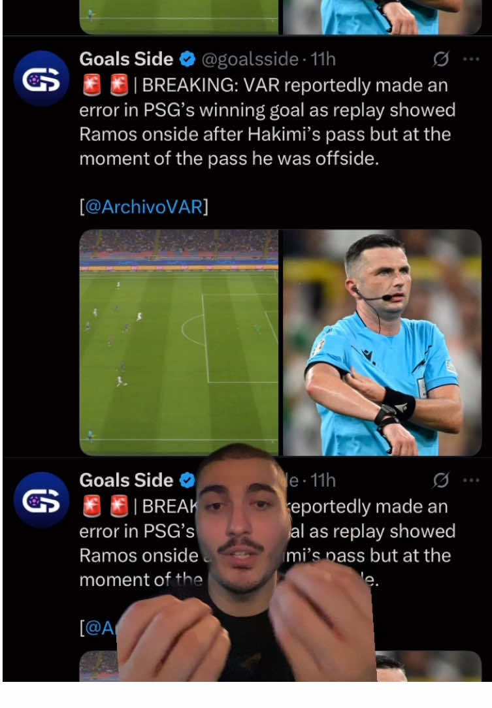Open the 11h timestamp on first tweet
492x708 pixels.
(x=323, y=59)
